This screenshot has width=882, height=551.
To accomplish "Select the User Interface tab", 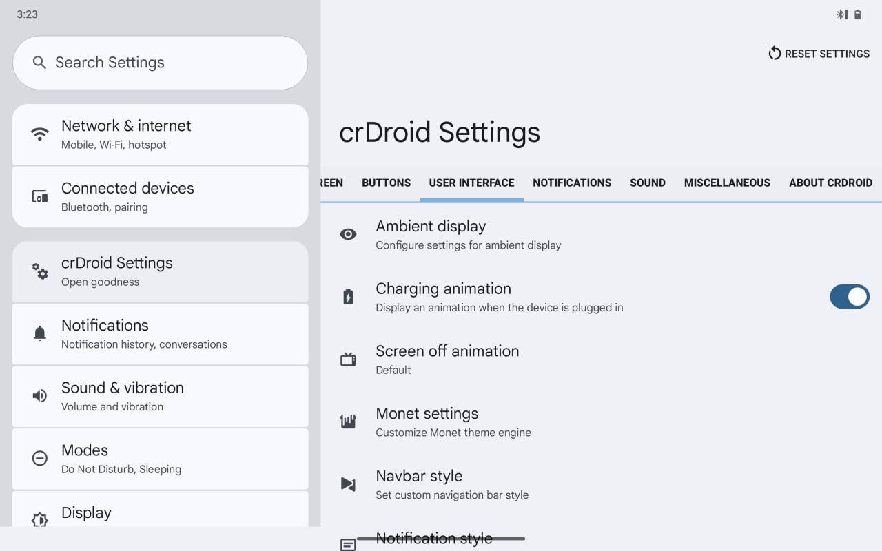I will [x=471, y=183].
